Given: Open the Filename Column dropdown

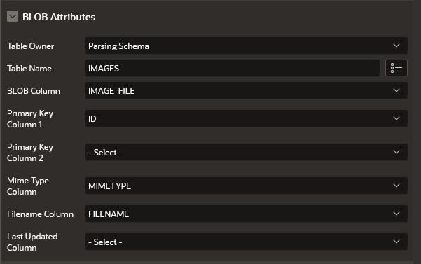Looking at the screenshot, I should (x=246, y=214).
